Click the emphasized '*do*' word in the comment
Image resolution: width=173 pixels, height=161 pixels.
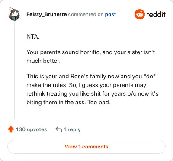150,76
